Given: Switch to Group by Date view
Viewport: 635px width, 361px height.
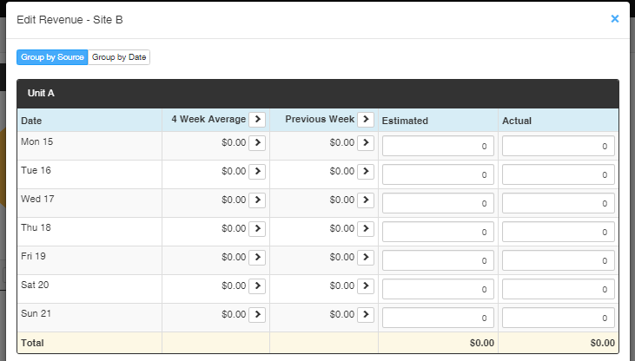Looking at the screenshot, I should [x=119, y=57].
